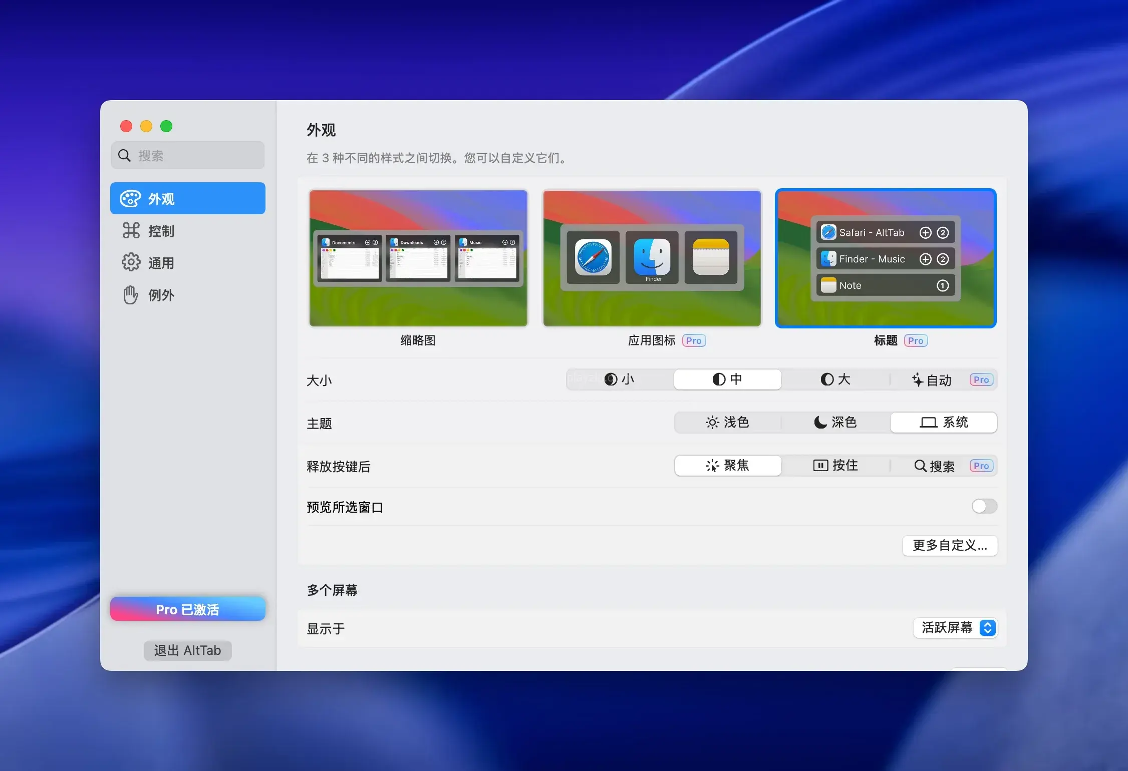Click the 释放按键后 label
Image resolution: width=1128 pixels, height=771 pixels.
(339, 467)
